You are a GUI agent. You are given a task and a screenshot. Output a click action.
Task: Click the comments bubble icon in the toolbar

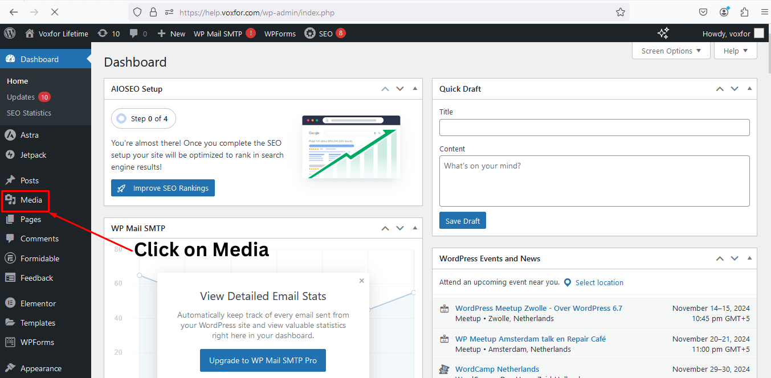click(133, 33)
